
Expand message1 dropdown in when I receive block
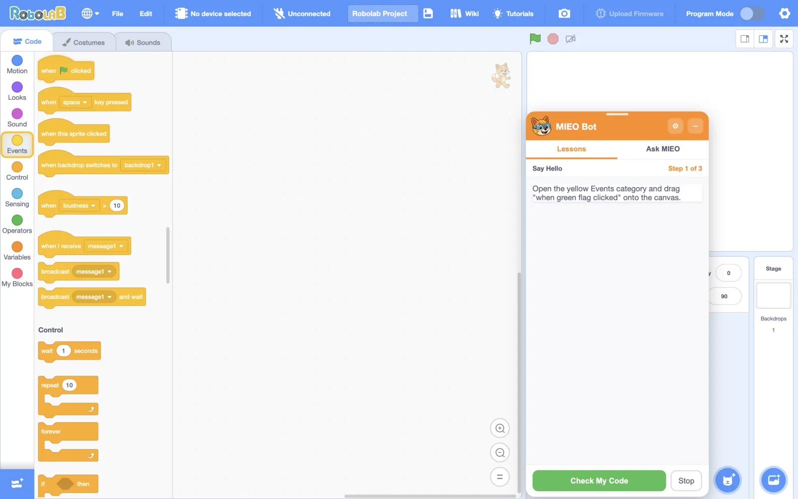[106, 246]
